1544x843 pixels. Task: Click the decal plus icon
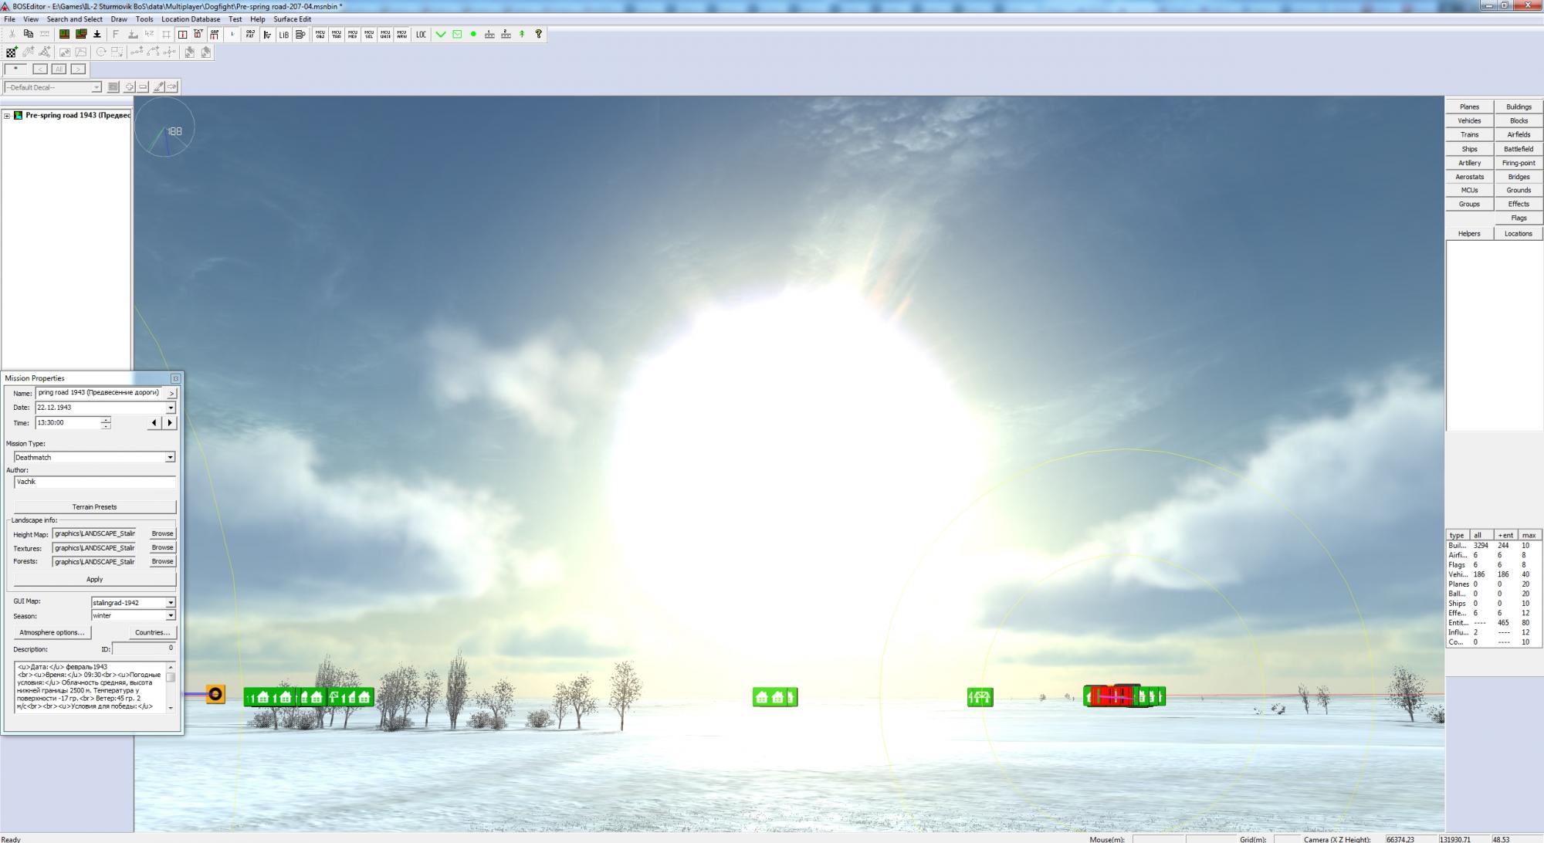click(x=129, y=86)
